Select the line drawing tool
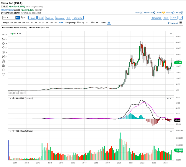186x167 pixels. click(3, 34)
